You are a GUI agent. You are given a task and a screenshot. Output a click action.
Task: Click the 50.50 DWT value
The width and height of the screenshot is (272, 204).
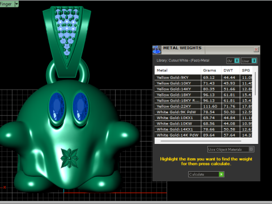(229, 112)
